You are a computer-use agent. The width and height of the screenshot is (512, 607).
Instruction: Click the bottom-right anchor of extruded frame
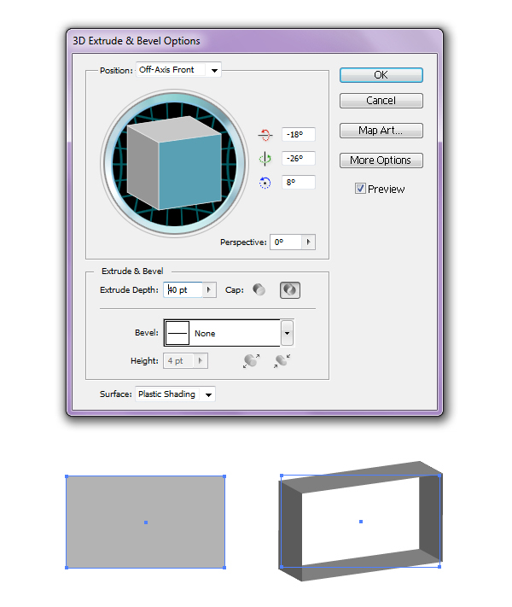tap(439, 567)
